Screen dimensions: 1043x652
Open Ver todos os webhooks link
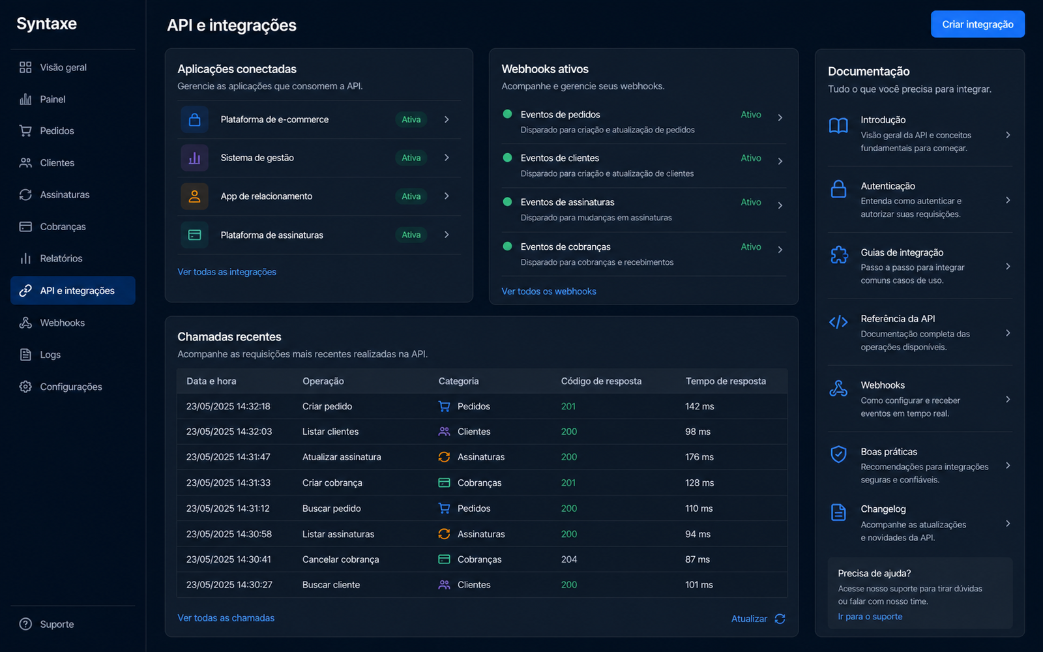point(549,291)
